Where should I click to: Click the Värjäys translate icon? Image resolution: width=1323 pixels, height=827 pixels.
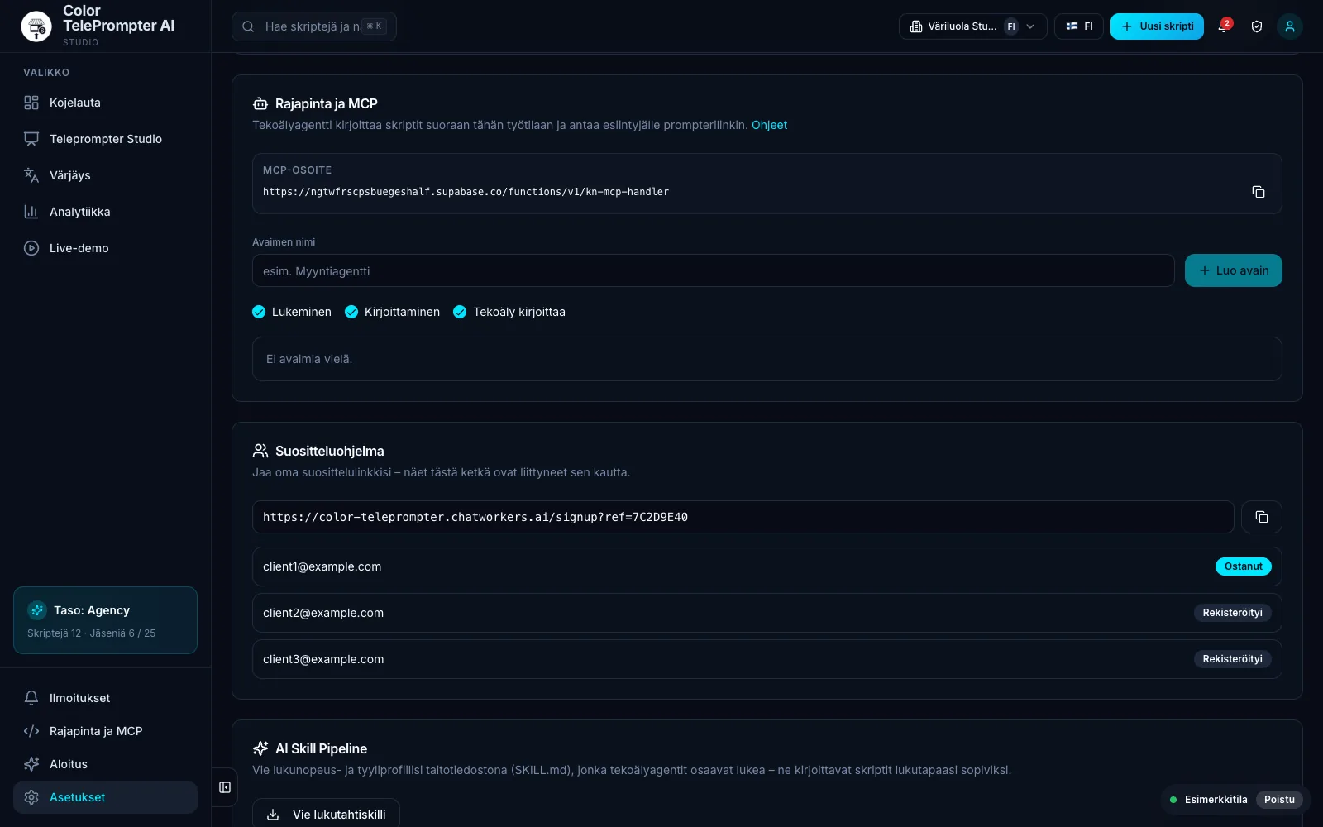coord(31,175)
